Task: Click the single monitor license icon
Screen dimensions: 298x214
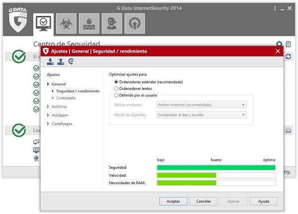Action: [x=36, y=150]
